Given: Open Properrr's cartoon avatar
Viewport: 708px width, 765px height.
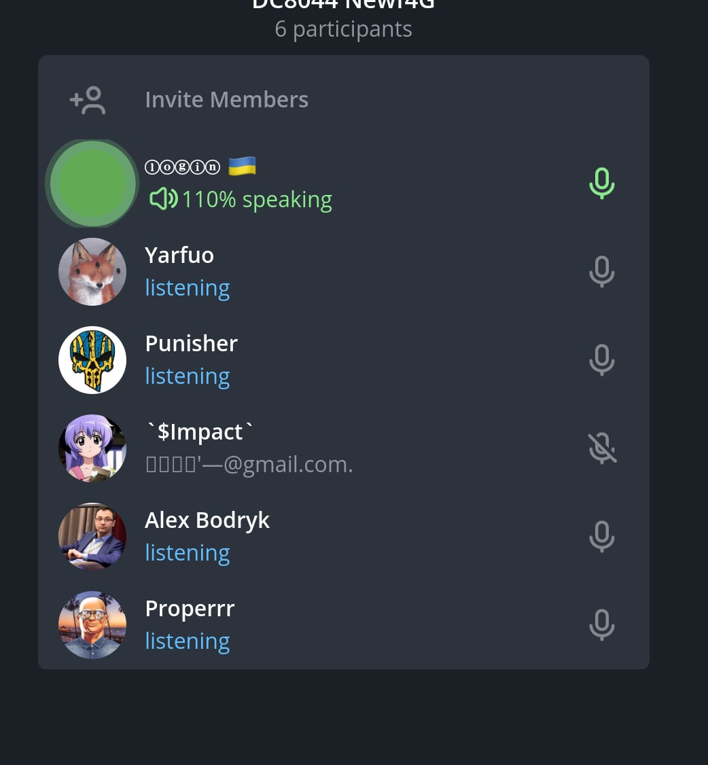Looking at the screenshot, I should pyautogui.click(x=92, y=625).
